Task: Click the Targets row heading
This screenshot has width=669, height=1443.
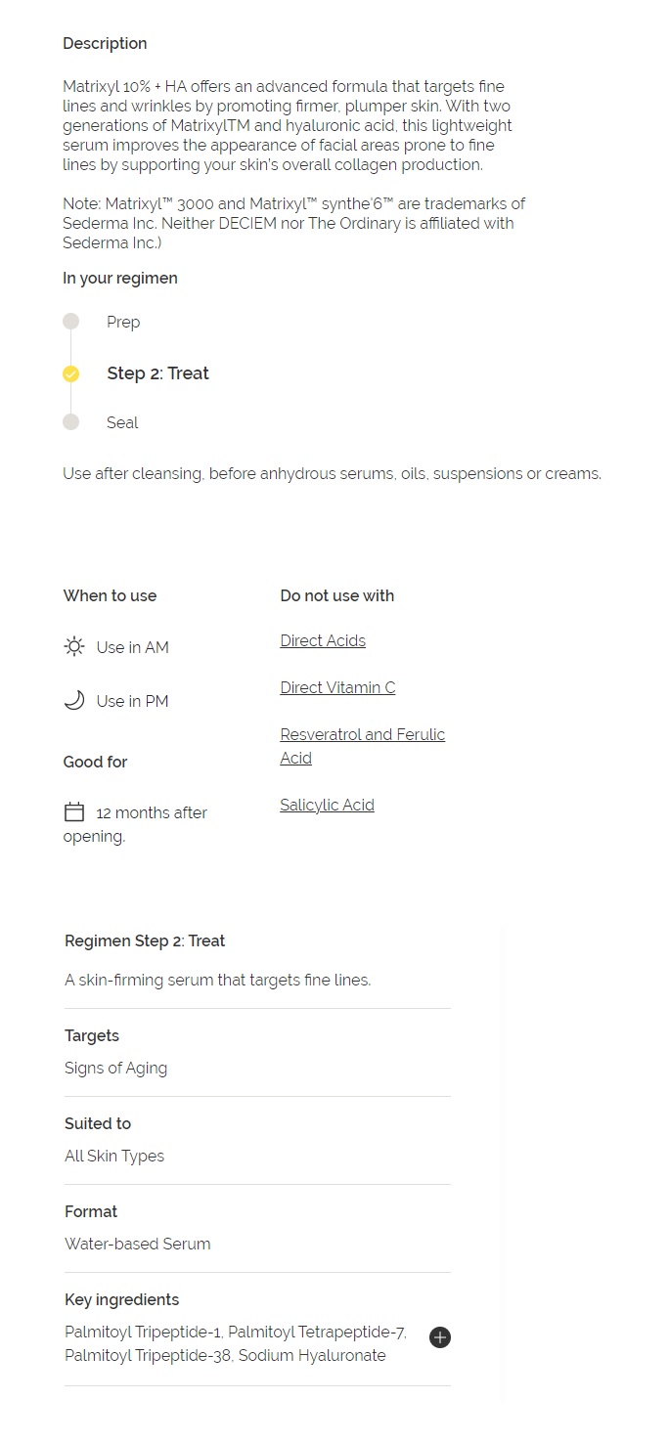Action: coord(92,1035)
